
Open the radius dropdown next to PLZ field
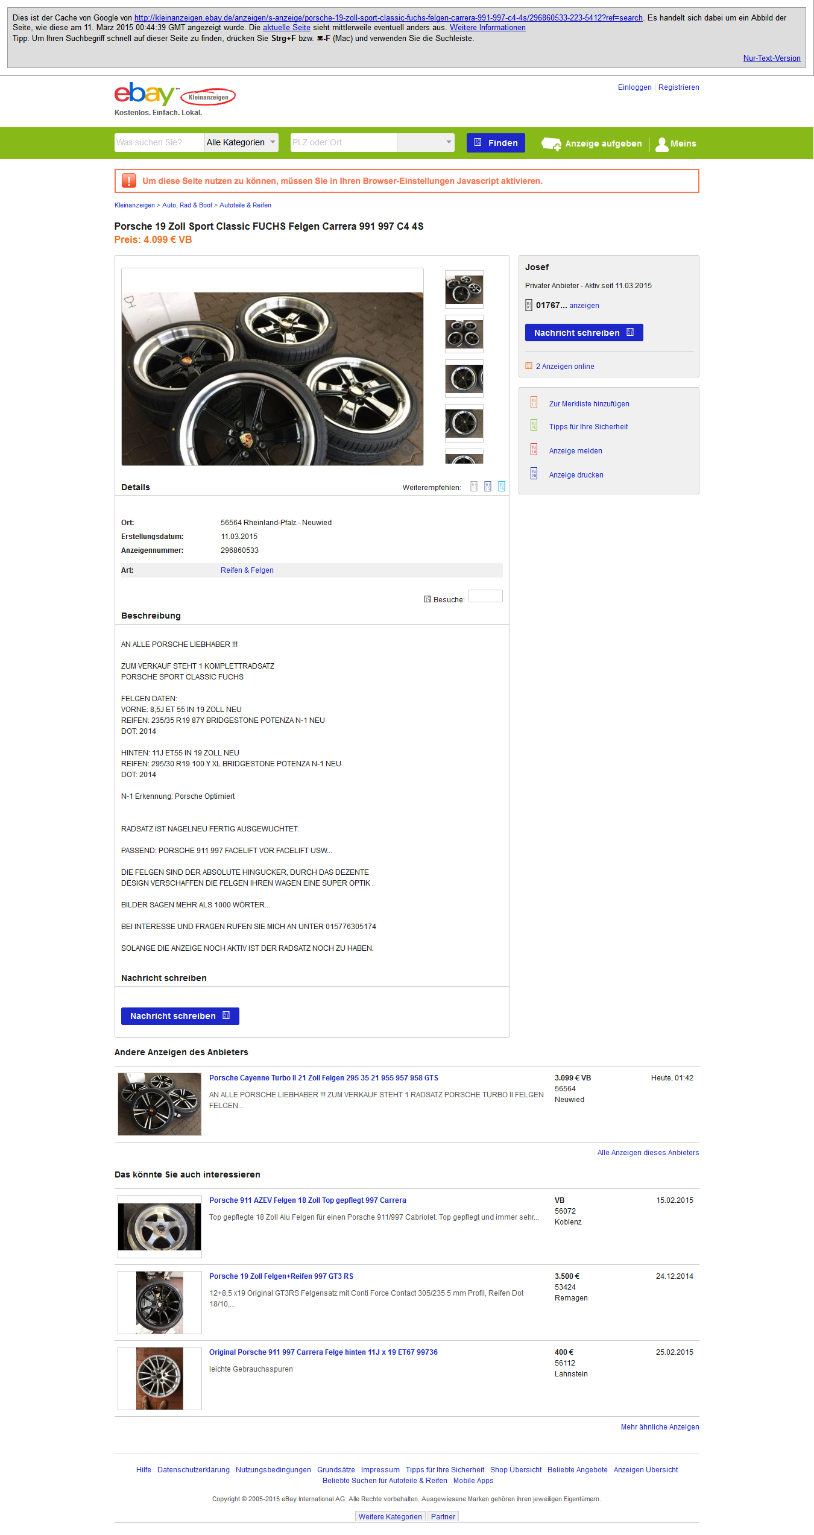tap(426, 142)
